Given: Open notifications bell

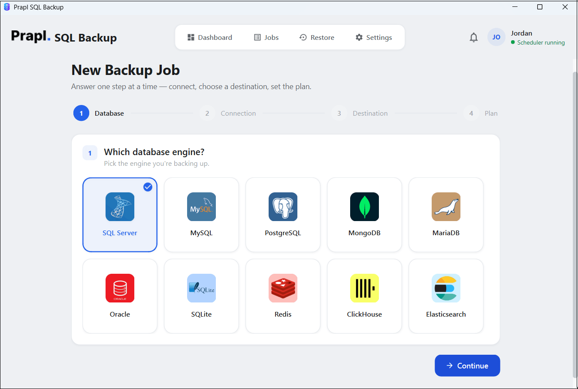Looking at the screenshot, I should (x=474, y=37).
